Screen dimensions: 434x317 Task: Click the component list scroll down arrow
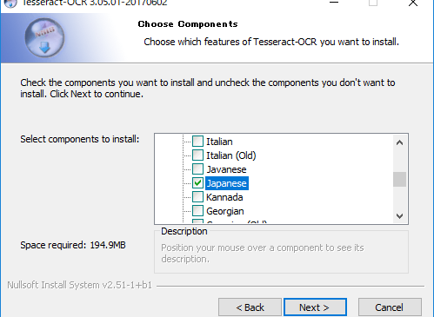(400, 216)
